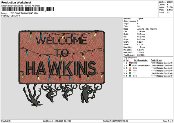The width and height of the screenshot is (174, 123).
Task: Click the brown color swatch for stop 1
Action: 130,63
